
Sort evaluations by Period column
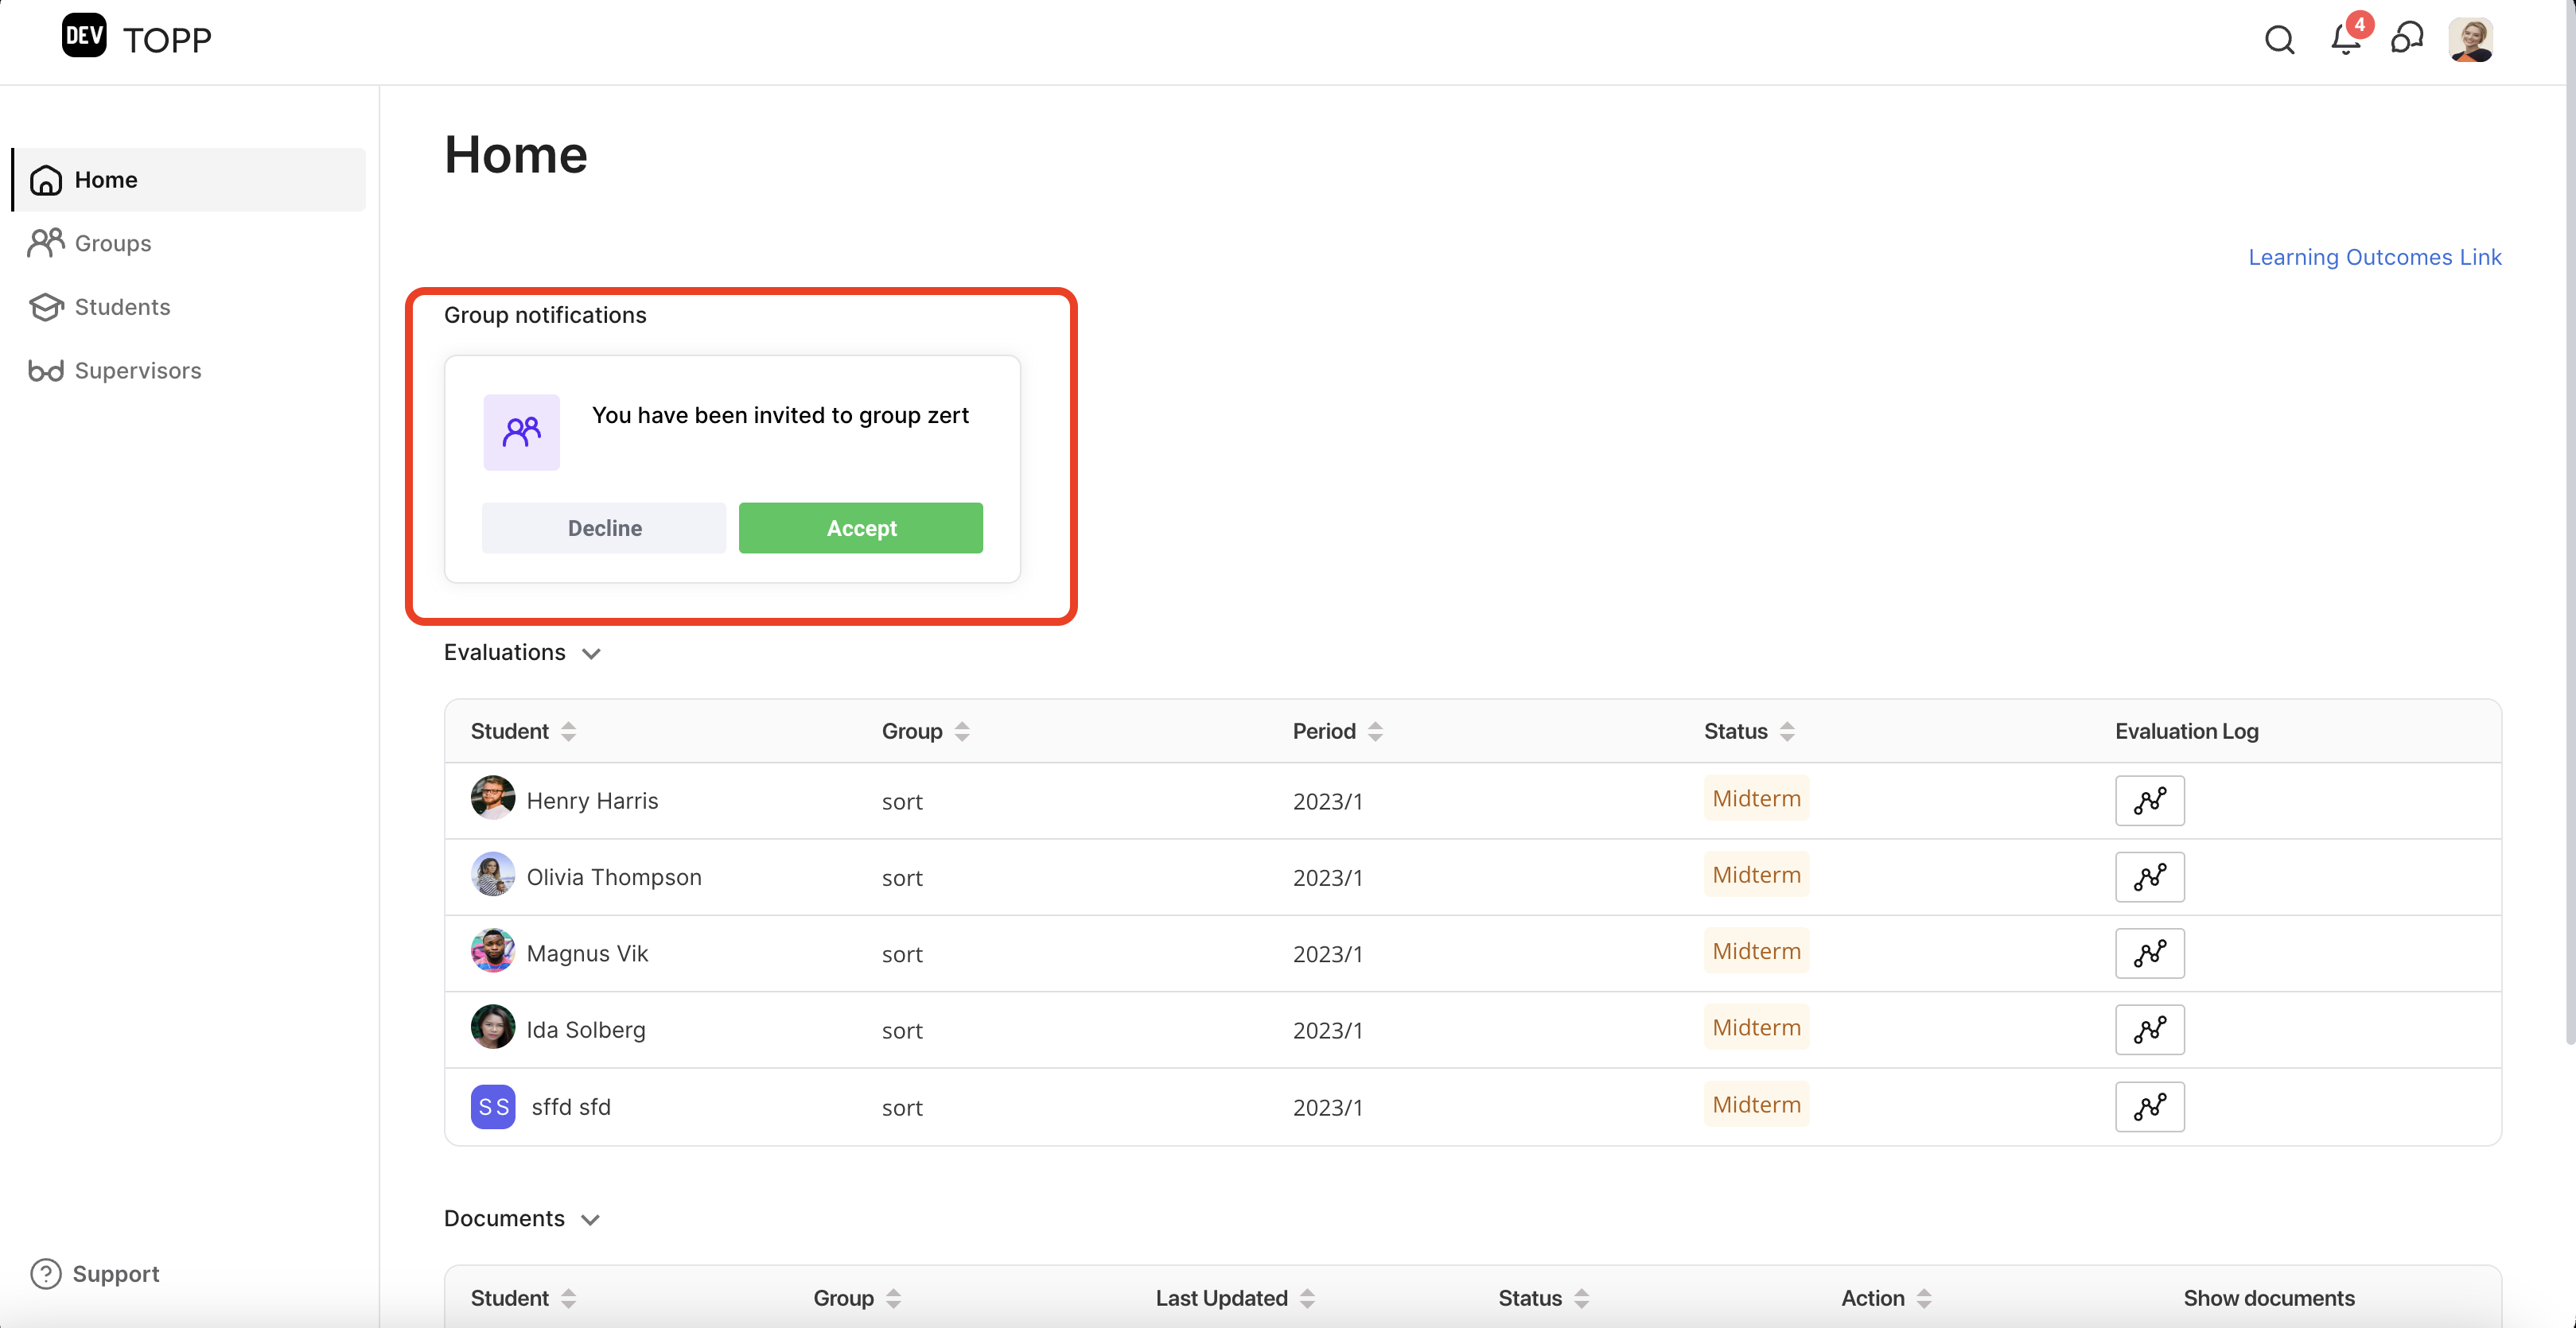[x=1375, y=732]
